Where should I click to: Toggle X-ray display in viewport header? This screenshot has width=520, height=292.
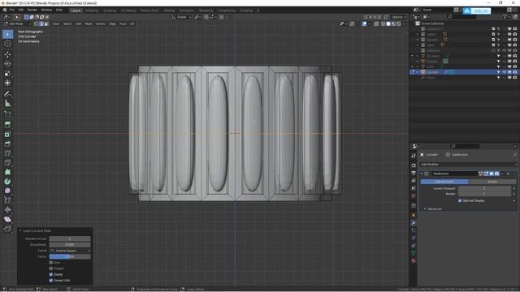[x=376, y=24]
